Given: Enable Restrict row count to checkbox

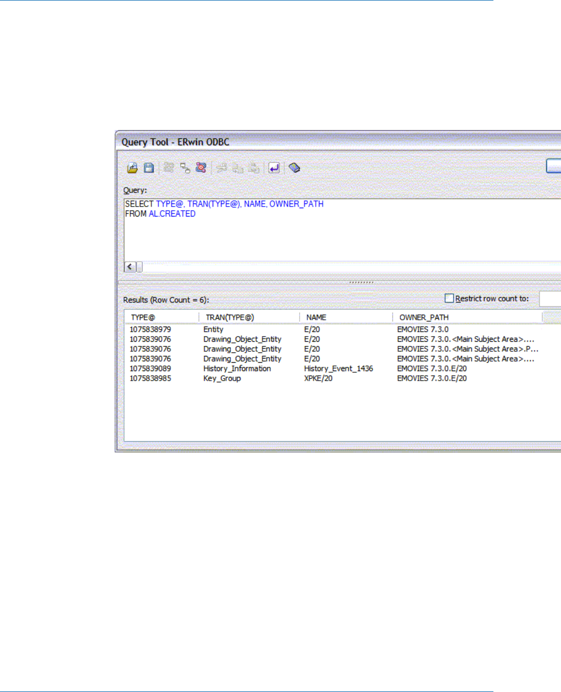Looking at the screenshot, I should pos(449,298).
